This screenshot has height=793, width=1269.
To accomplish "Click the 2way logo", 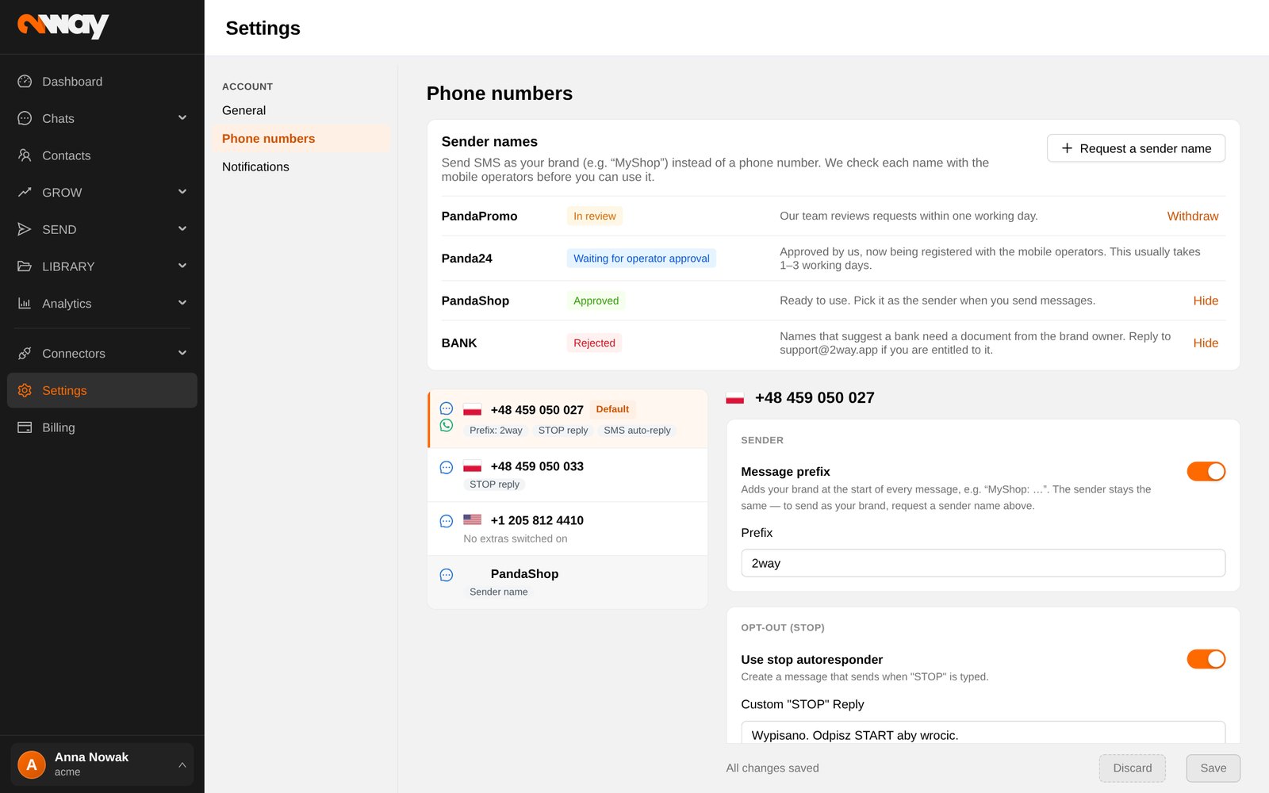I will pyautogui.click(x=63, y=25).
